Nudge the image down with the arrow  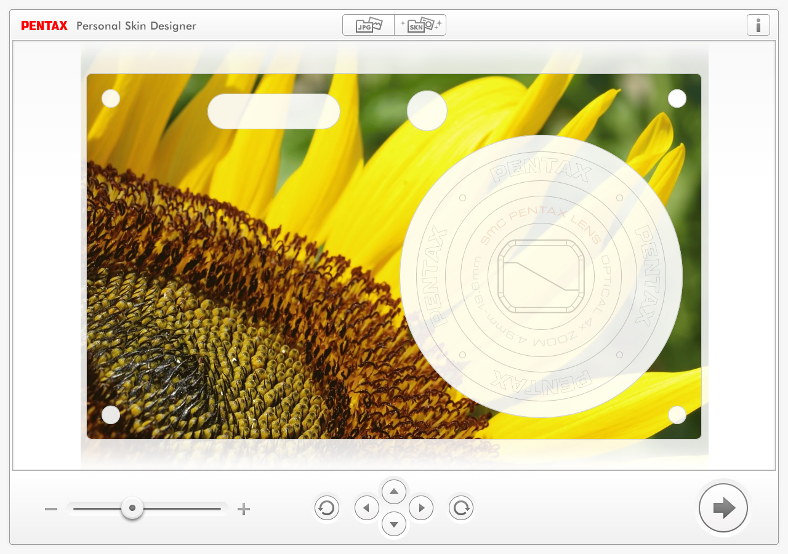394,524
